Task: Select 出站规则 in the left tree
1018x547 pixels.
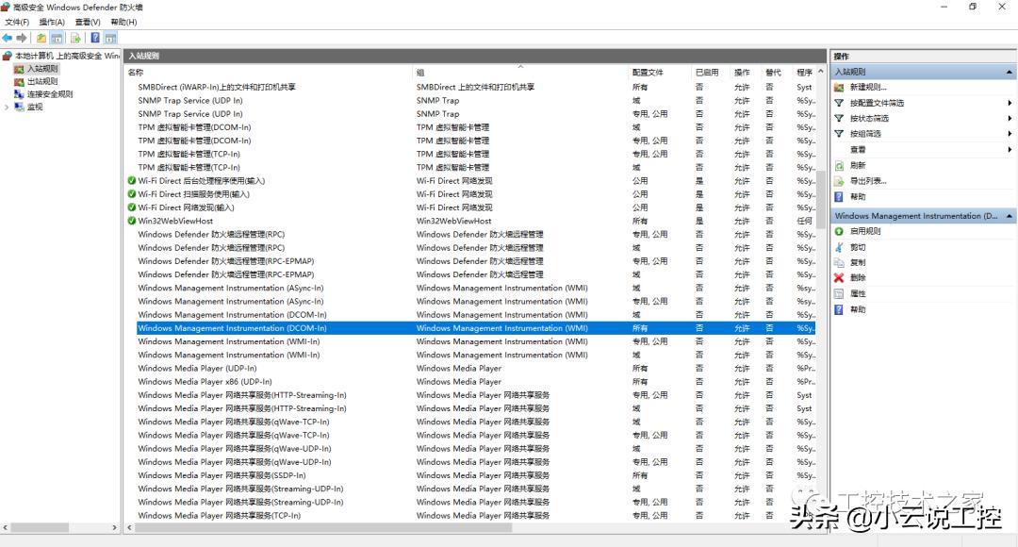Action: 41,81
